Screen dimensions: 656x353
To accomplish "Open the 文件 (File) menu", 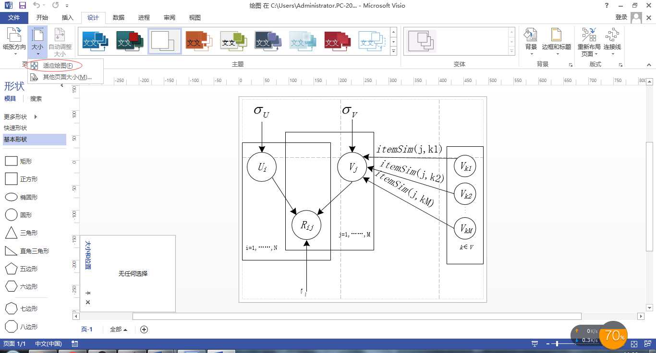I will (x=14, y=18).
